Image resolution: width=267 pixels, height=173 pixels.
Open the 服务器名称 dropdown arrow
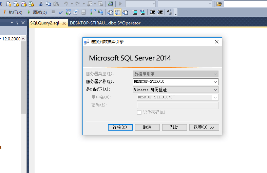(215, 82)
